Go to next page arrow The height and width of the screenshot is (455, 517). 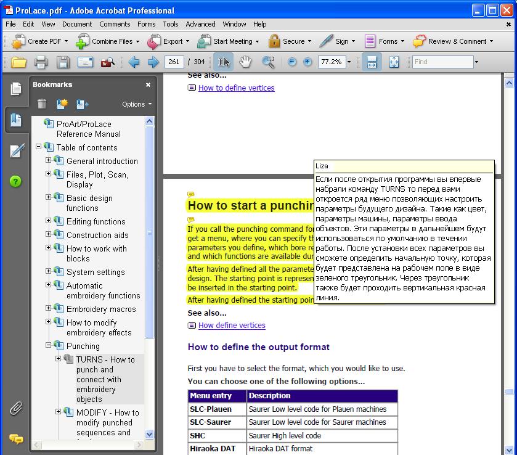(153, 62)
